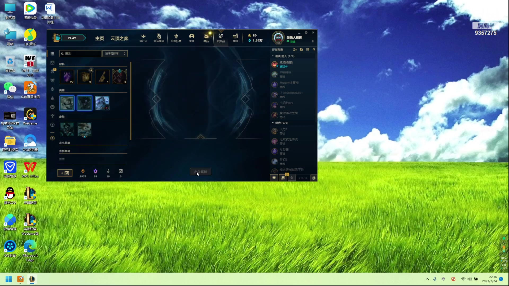The image size is (509, 286).
Task: Click the notification bell icon
Action: [313, 42]
